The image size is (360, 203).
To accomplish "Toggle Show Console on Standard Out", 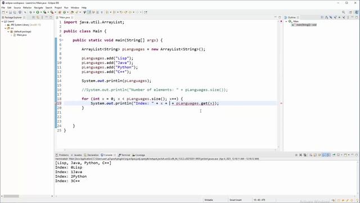I will click(x=324, y=155).
